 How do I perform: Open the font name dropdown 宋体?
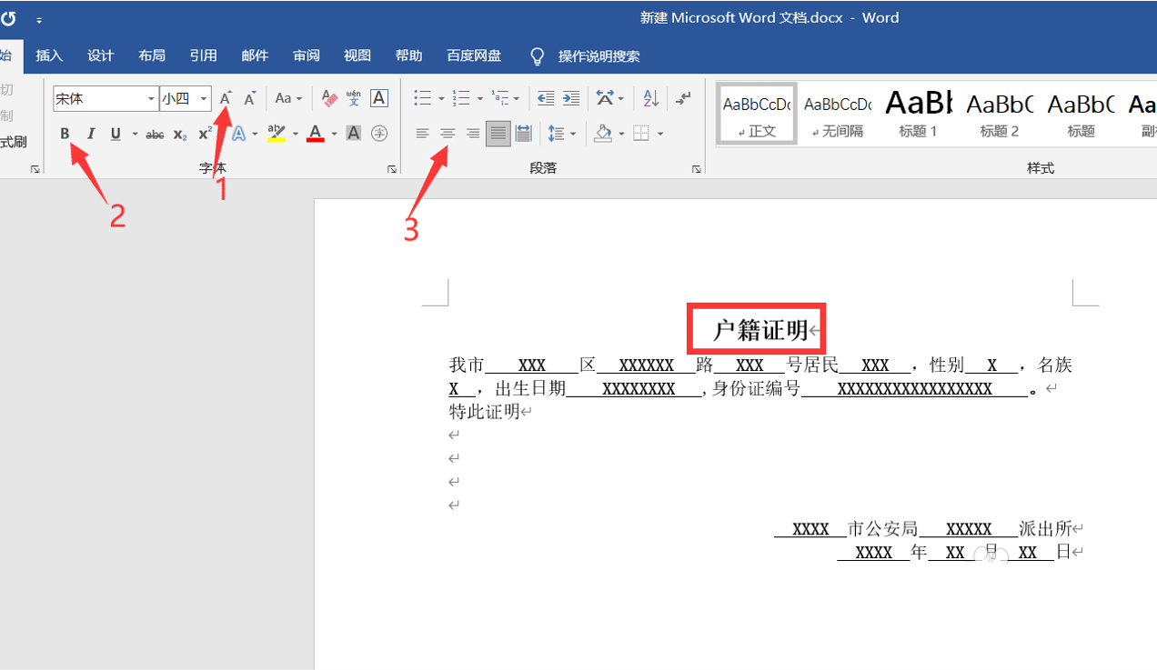pos(151,98)
